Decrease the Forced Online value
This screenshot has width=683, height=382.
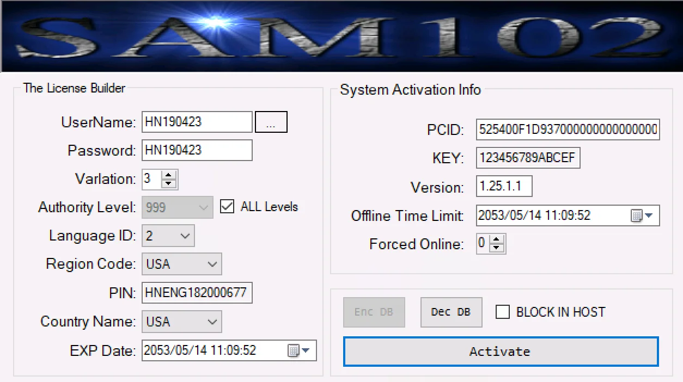pyautogui.click(x=496, y=248)
